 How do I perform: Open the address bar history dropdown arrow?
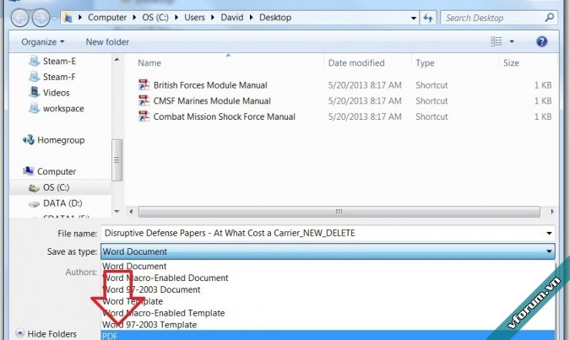coord(413,18)
